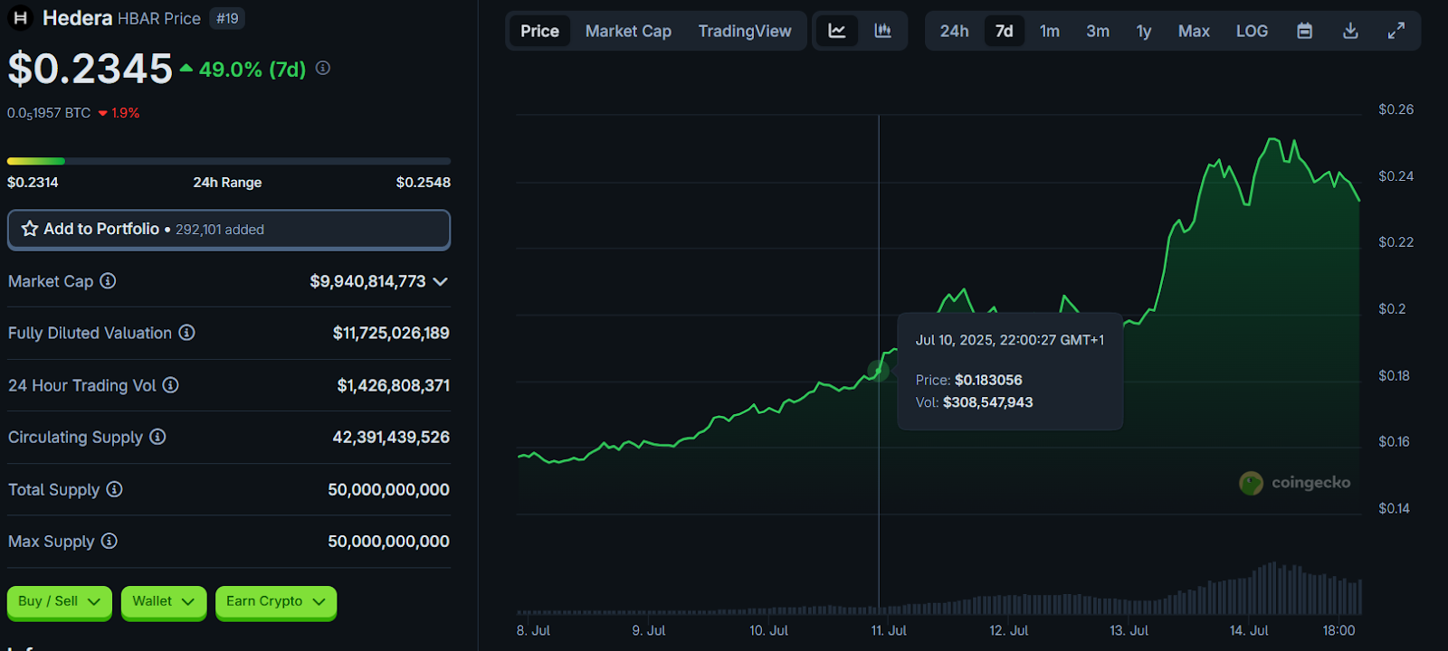The image size is (1448, 651).
Task: Click the $0.2345 current price text
Action: [90, 69]
